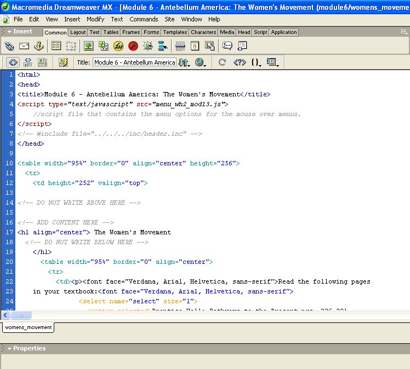Insert rollover image icon
The image size is (410, 369).
pyautogui.click(x=148, y=46)
